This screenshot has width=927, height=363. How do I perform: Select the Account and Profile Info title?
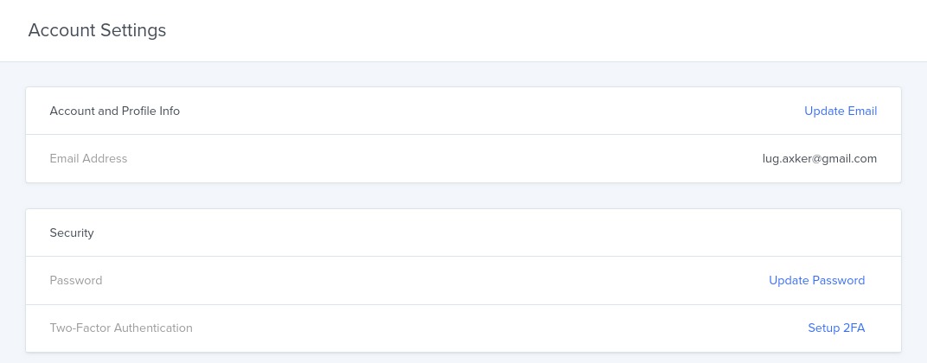point(114,111)
